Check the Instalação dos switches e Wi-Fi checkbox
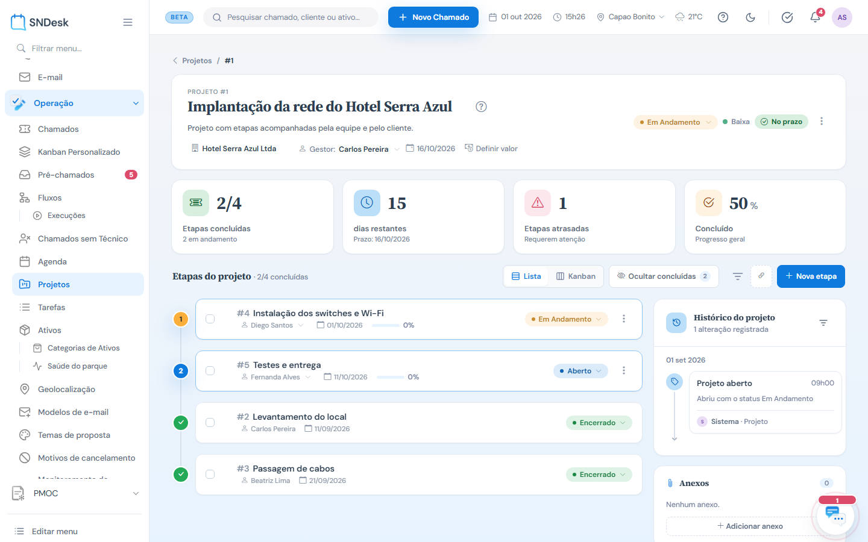868x542 pixels. click(210, 319)
